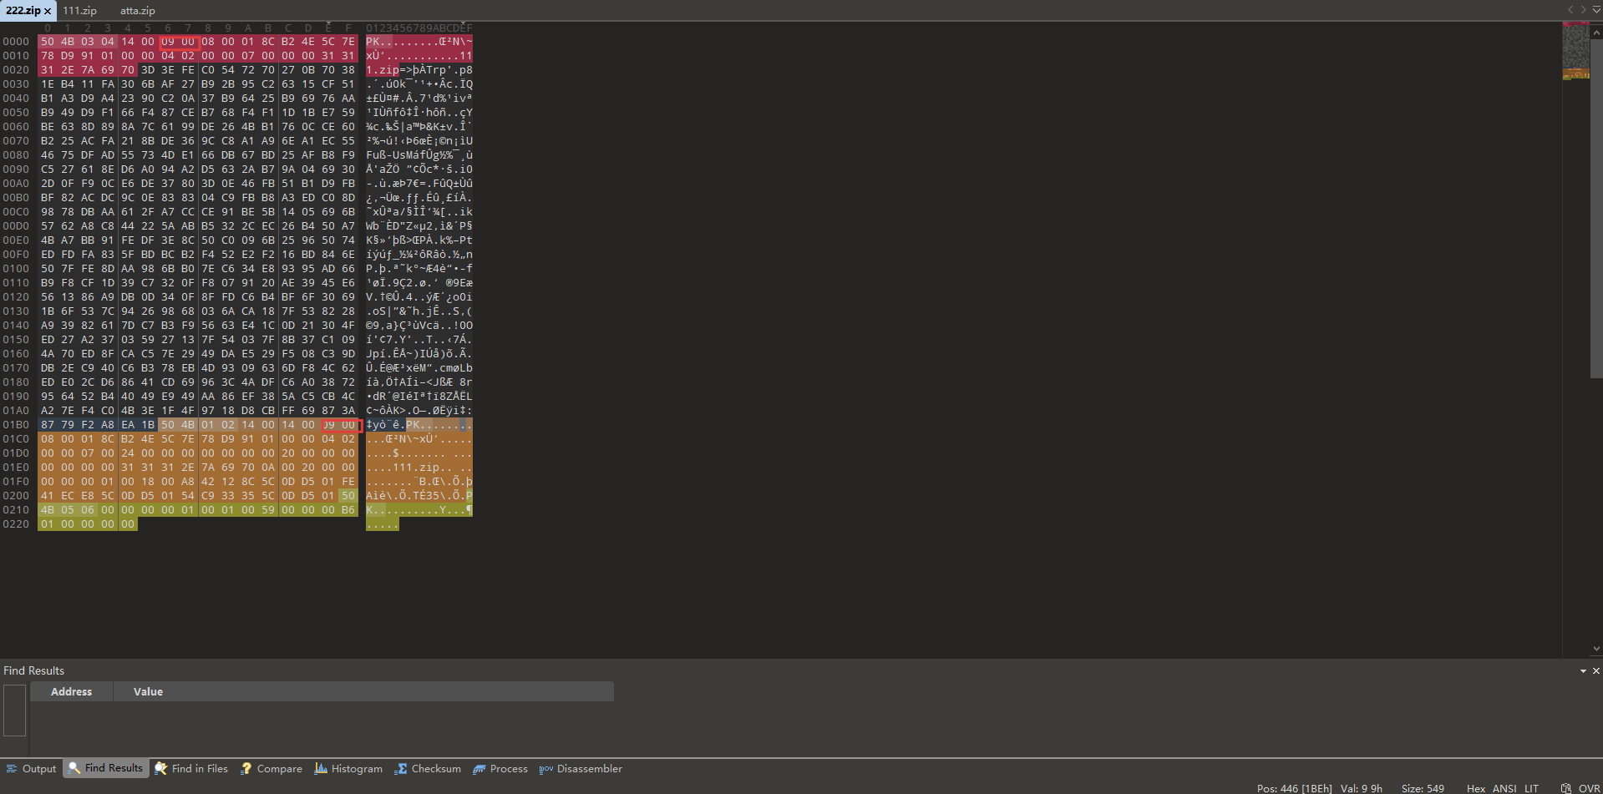
Task: Click row offset 0000
Action: coord(16,42)
